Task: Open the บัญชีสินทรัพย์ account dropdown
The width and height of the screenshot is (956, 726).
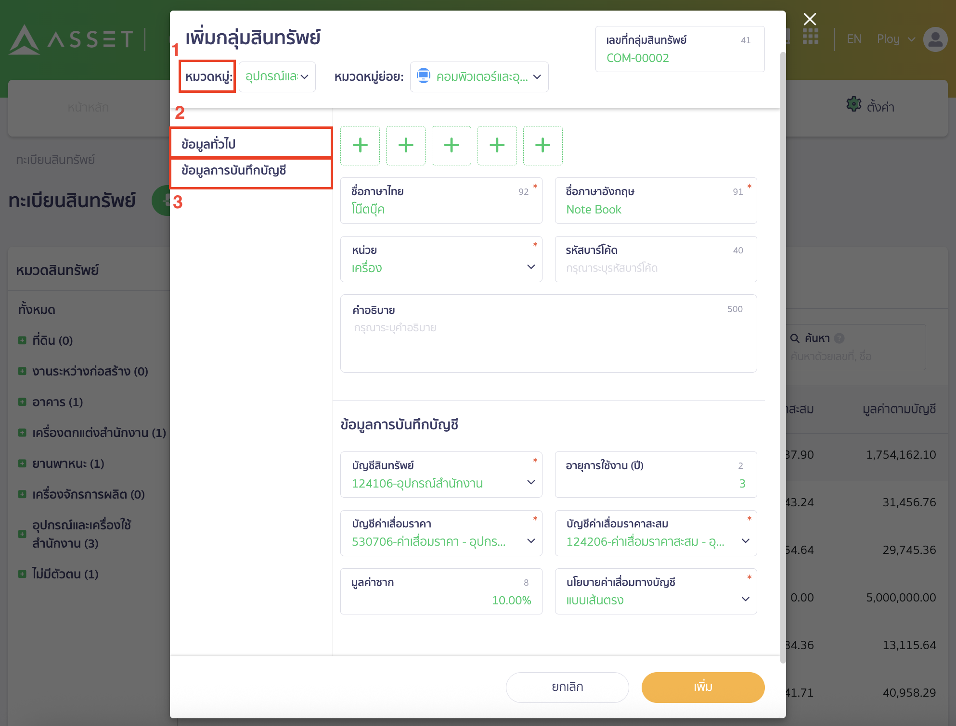Action: point(441,475)
